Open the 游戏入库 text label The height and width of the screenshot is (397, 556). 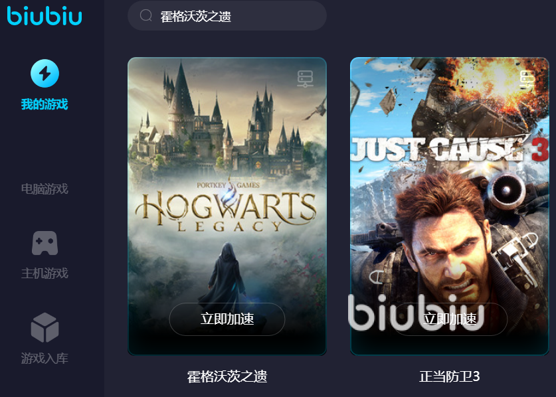(x=45, y=358)
